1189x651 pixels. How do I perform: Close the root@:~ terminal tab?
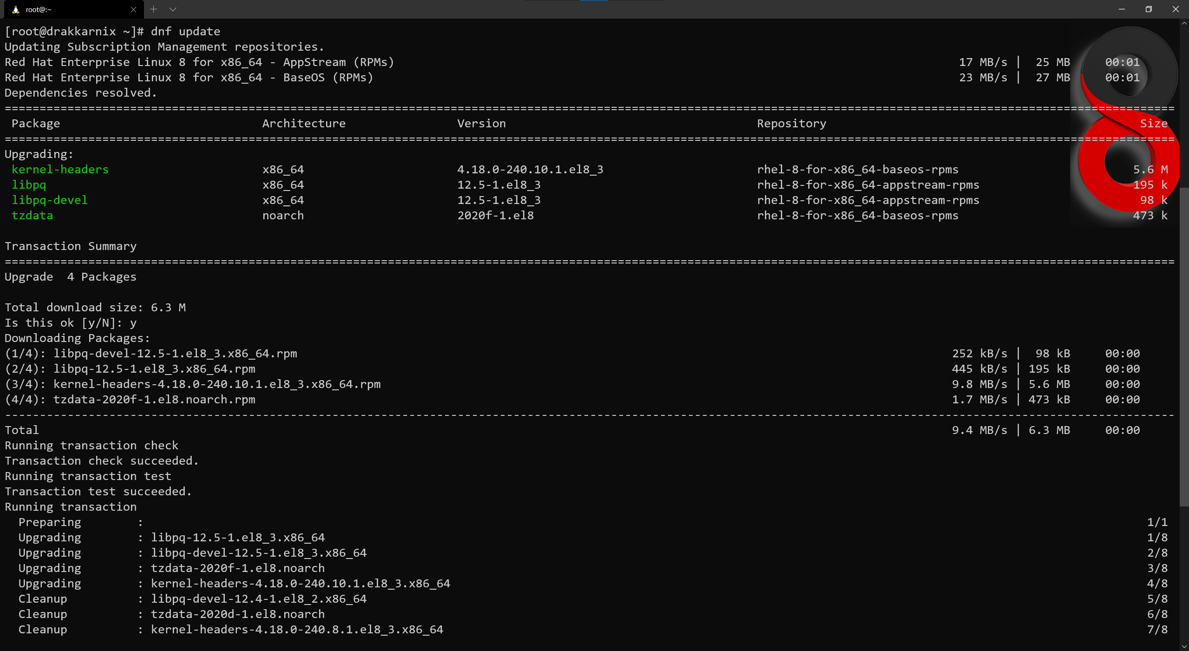coord(133,9)
